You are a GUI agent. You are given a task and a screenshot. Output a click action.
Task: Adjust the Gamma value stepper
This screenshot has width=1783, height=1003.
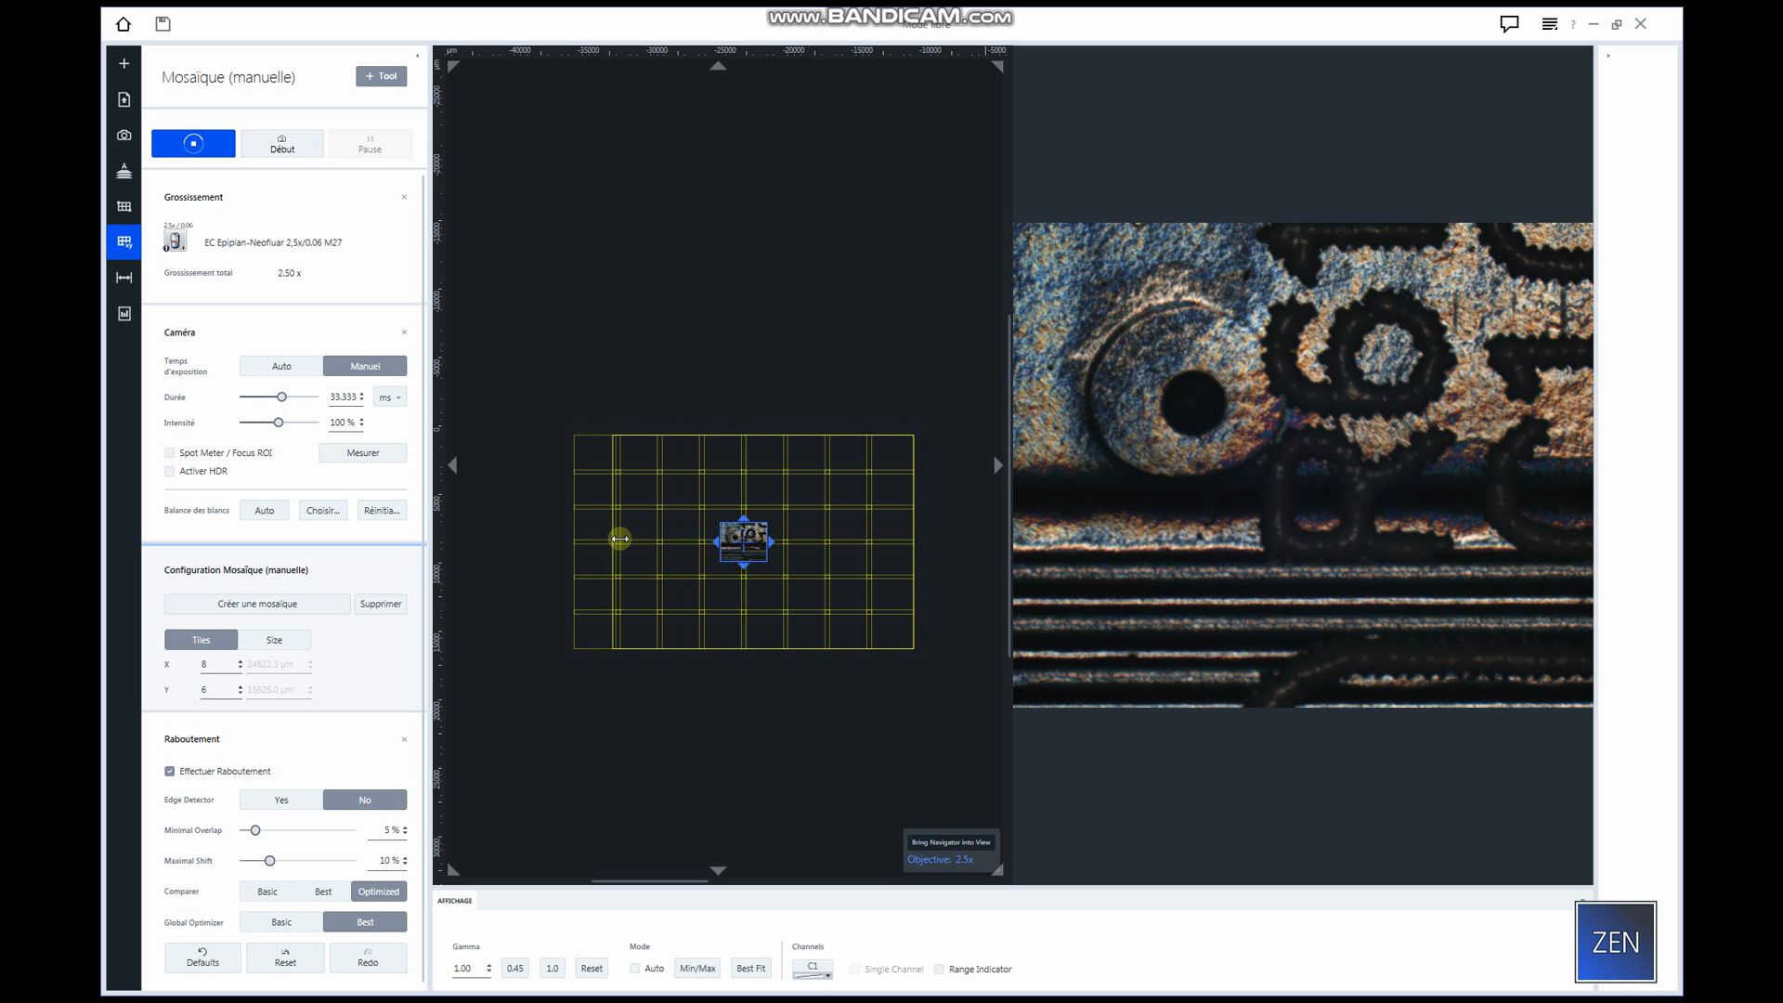point(488,969)
